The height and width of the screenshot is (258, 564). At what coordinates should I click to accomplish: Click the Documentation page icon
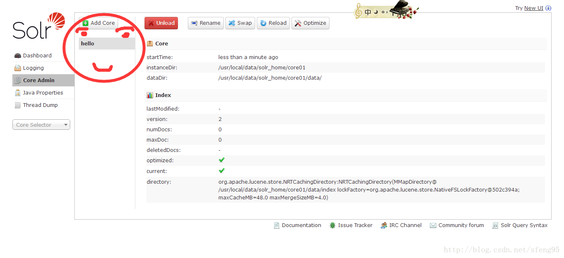tap(277, 225)
